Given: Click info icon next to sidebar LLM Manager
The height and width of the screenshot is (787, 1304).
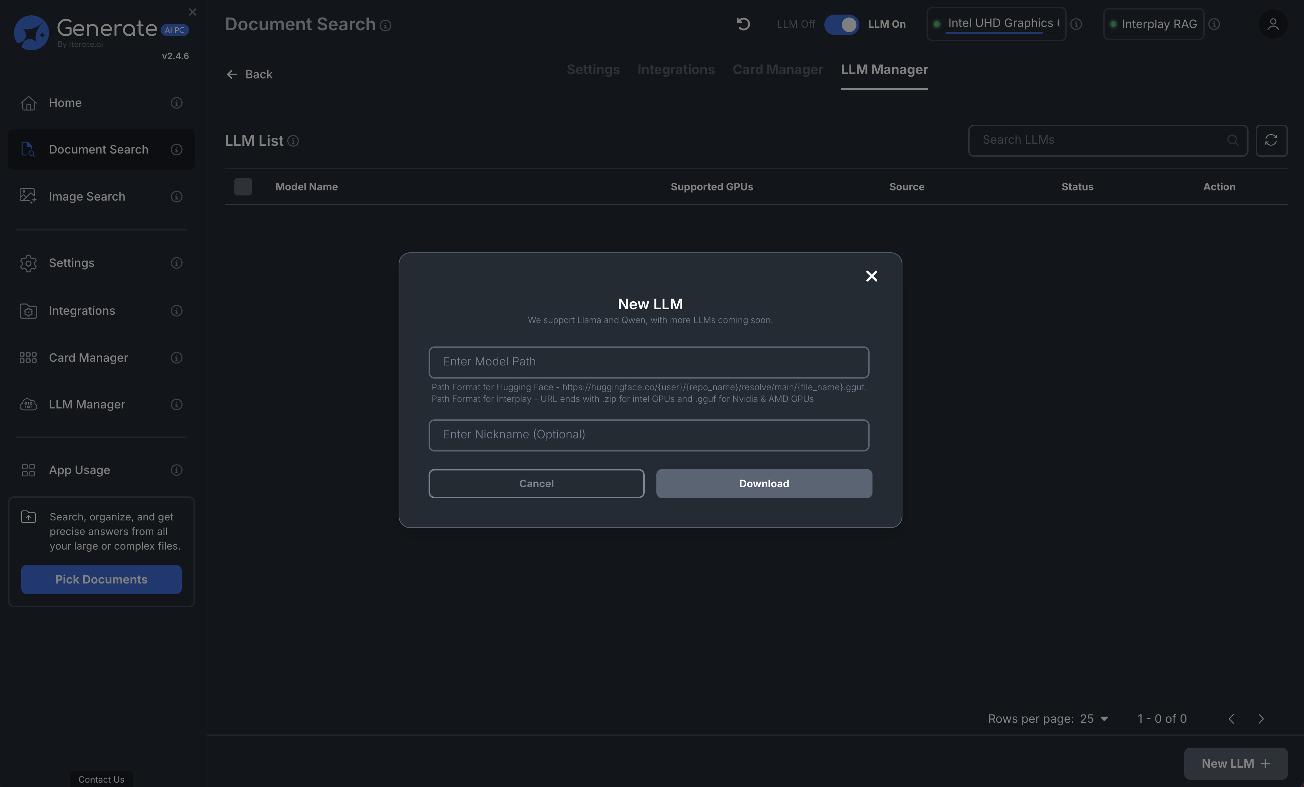Looking at the screenshot, I should (x=177, y=404).
